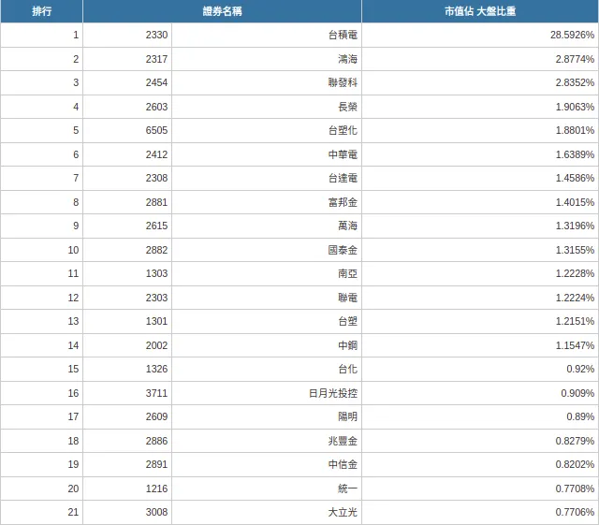This screenshot has height=525, width=599.
Task: Click the 聯發科 name cell
Action: [x=267, y=82]
